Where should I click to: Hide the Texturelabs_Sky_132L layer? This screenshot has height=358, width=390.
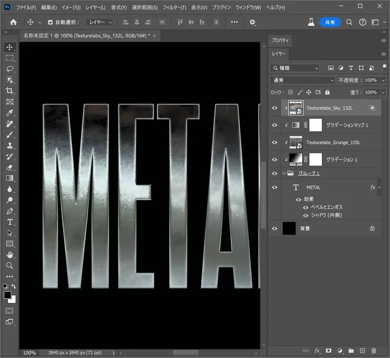[x=275, y=108]
